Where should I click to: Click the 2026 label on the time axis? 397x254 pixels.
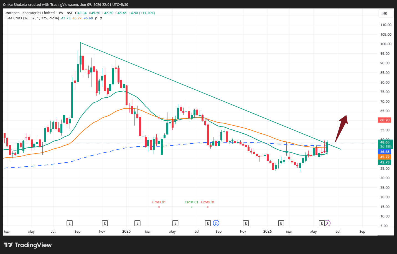(267, 231)
